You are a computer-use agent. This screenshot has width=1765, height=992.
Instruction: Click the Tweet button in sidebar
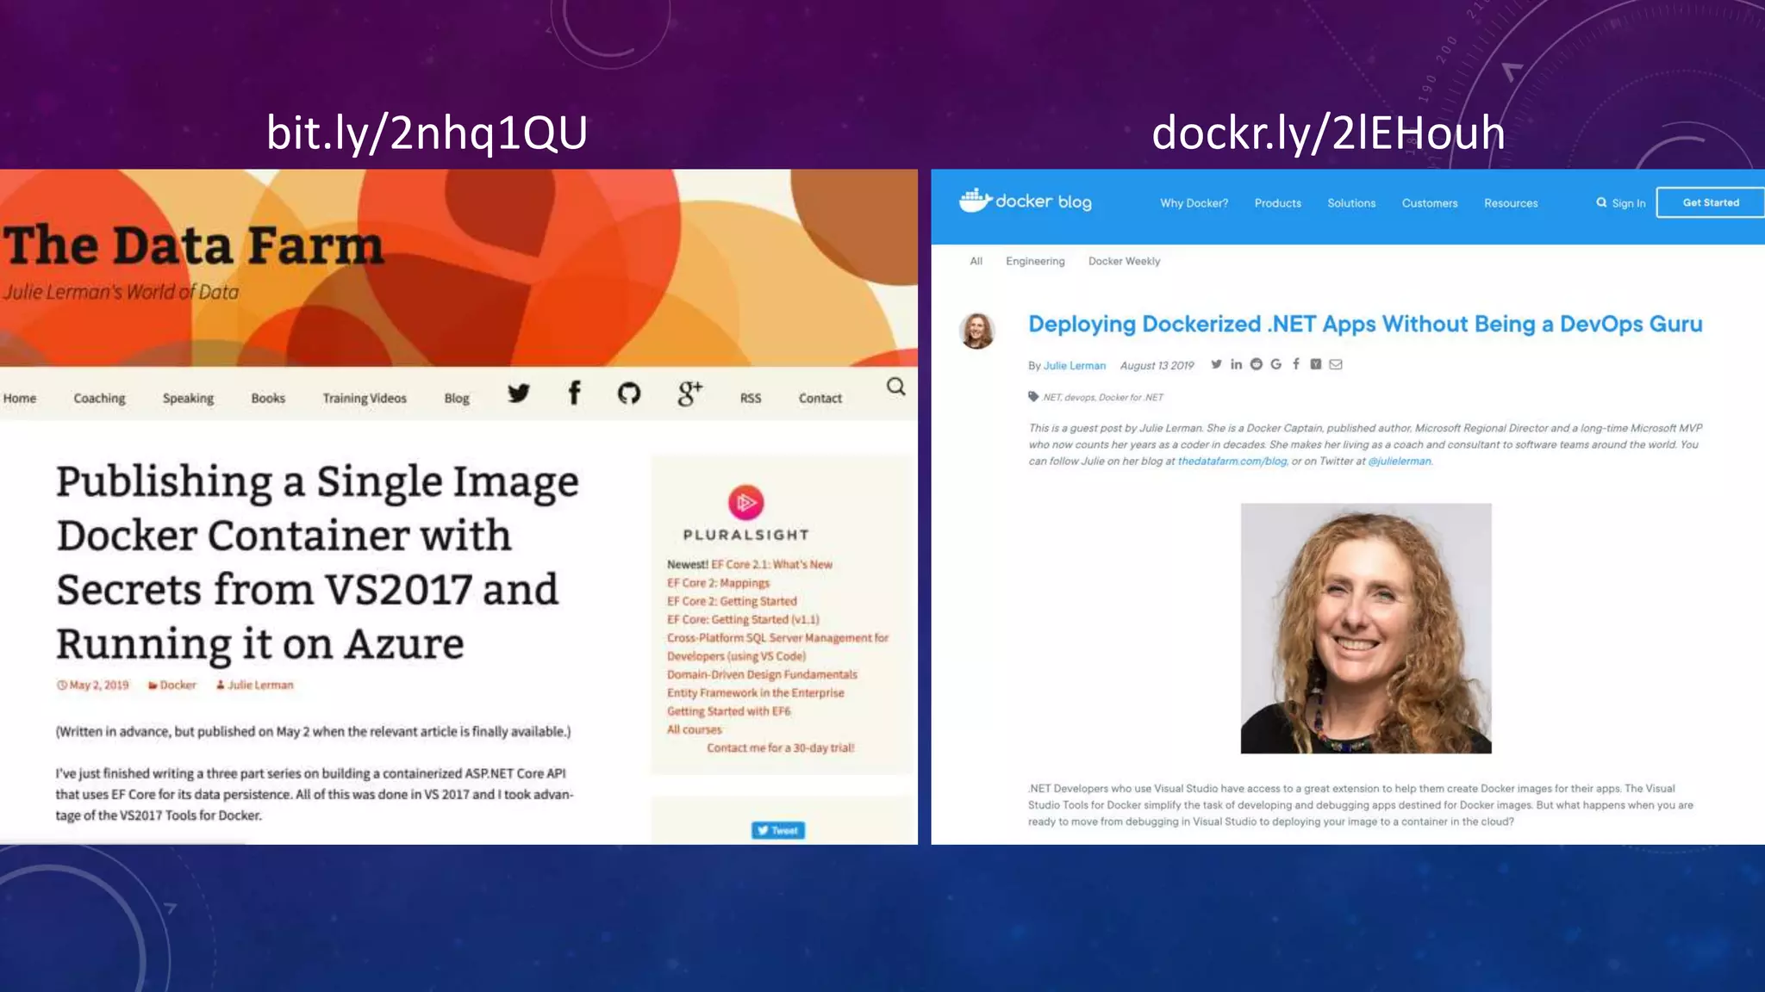pos(778,830)
